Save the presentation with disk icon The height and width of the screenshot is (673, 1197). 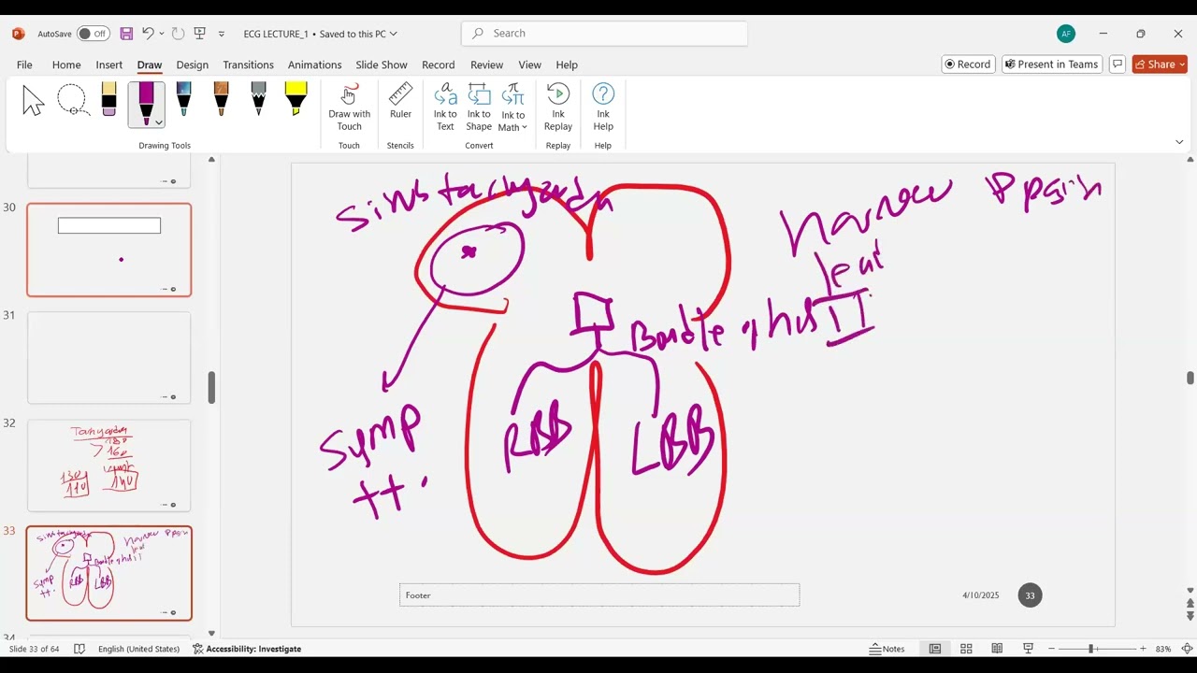coord(126,34)
